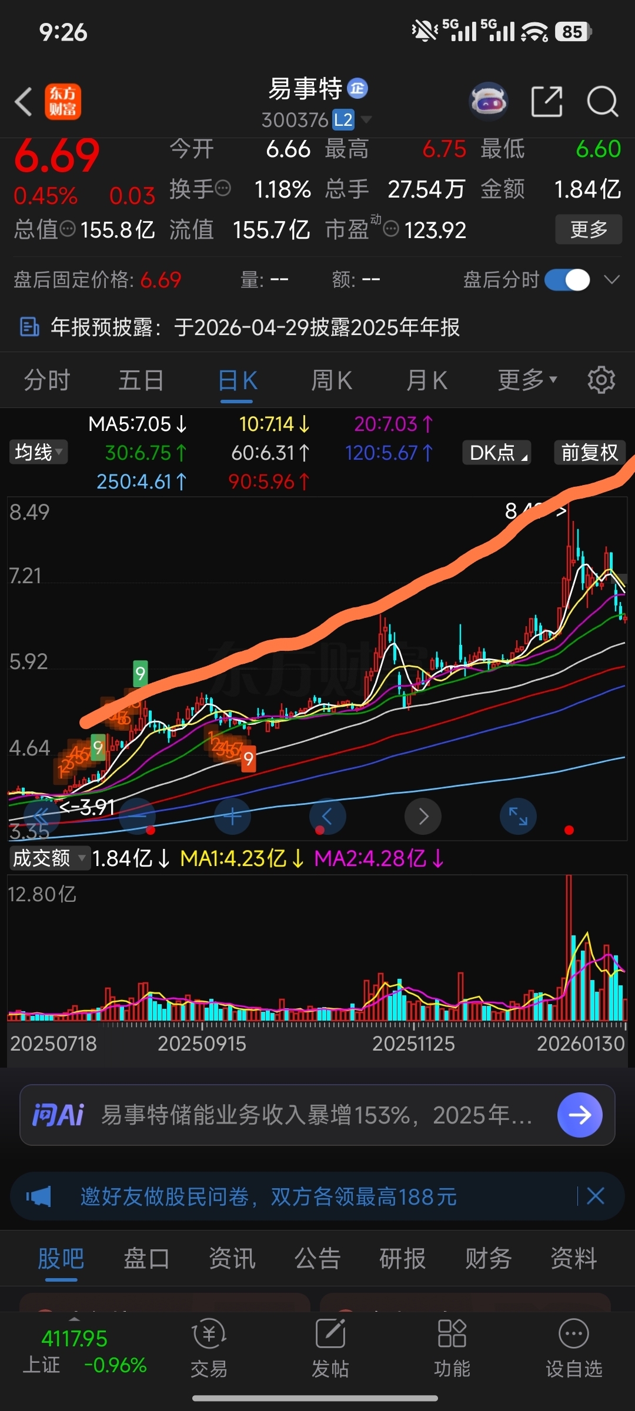Open the 财务 tab
This screenshot has width=635, height=1411.
click(x=489, y=1259)
